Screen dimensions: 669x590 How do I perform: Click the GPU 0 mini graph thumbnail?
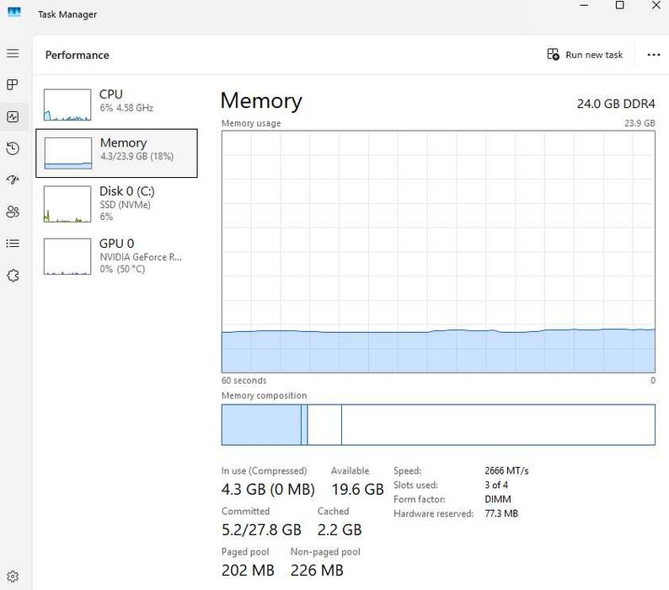[x=67, y=256]
